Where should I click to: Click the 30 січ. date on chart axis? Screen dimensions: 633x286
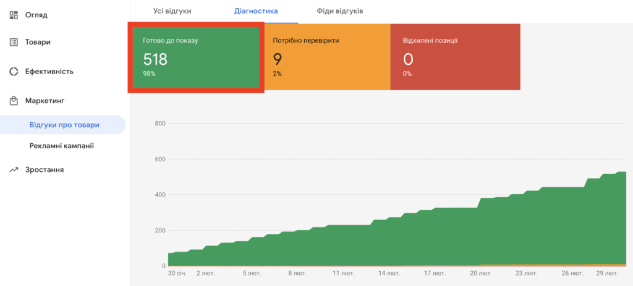click(x=177, y=274)
